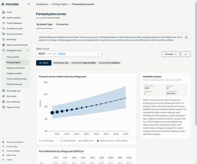Click the Sell credits sprout icon
The height and width of the screenshot is (164, 197).
(x=4, y=96)
